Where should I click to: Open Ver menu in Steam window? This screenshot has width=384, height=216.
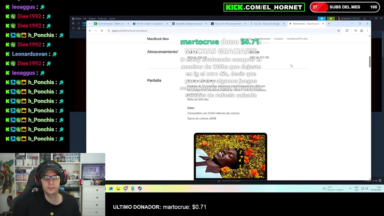[85, 19]
